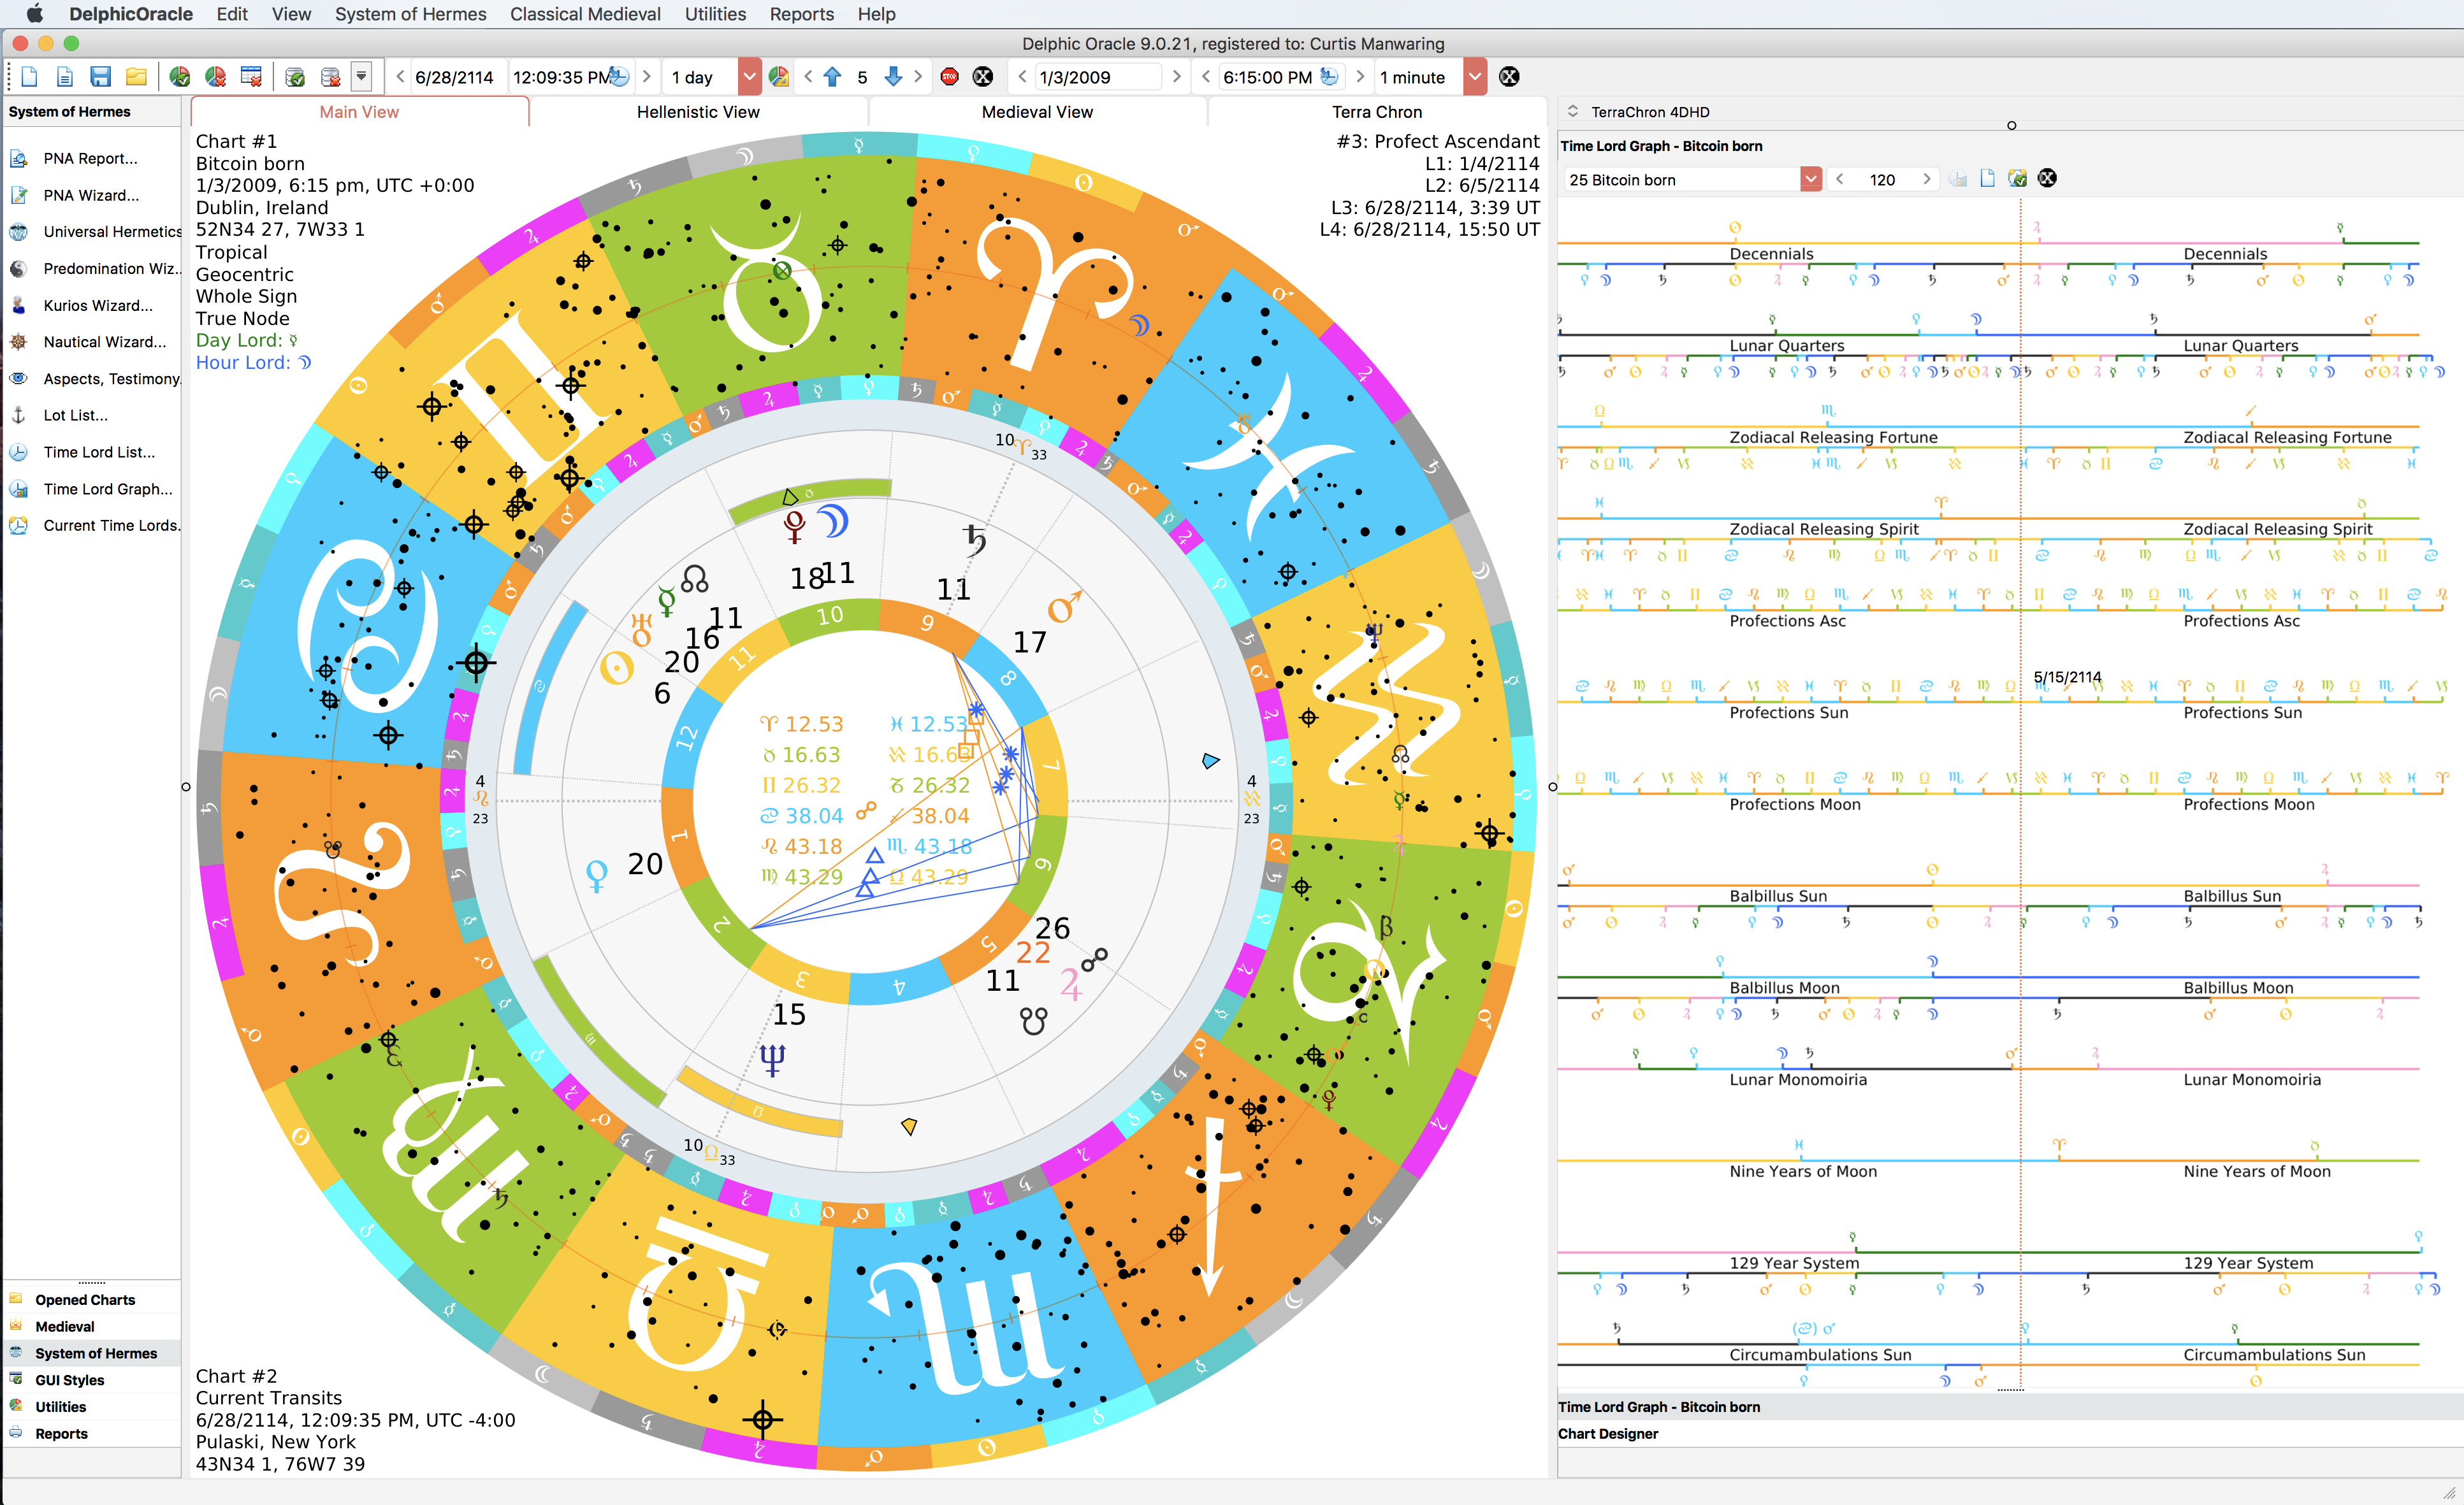Viewport: 2464px width, 1505px height.
Task: Click the colored chart wheel toolbar icon
Action: pyautogui.click(x=778, y=77)
